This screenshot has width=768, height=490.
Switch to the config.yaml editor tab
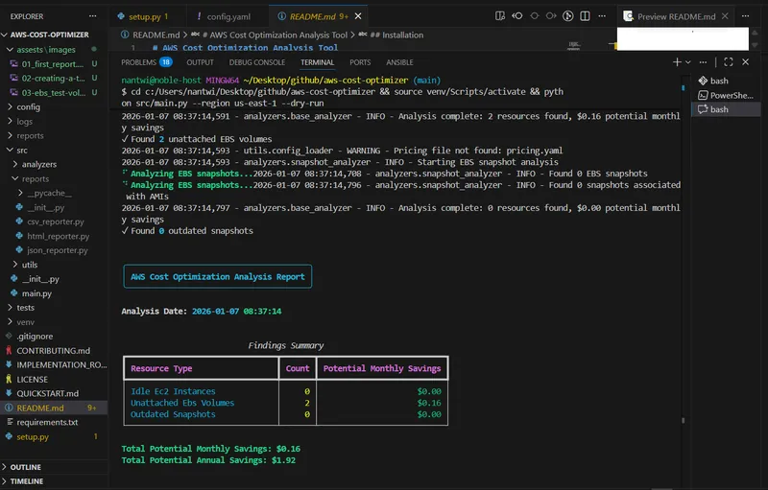[228, 16]
